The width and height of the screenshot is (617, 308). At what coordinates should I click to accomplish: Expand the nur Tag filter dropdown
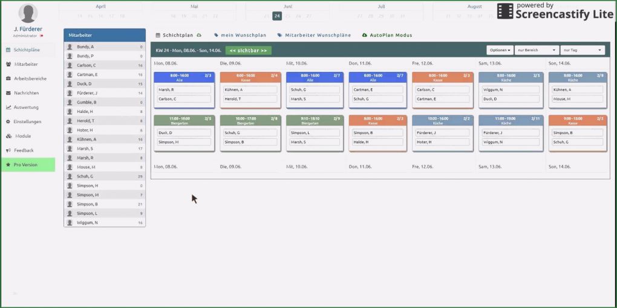pyautogui.click(x=583, y=50)
